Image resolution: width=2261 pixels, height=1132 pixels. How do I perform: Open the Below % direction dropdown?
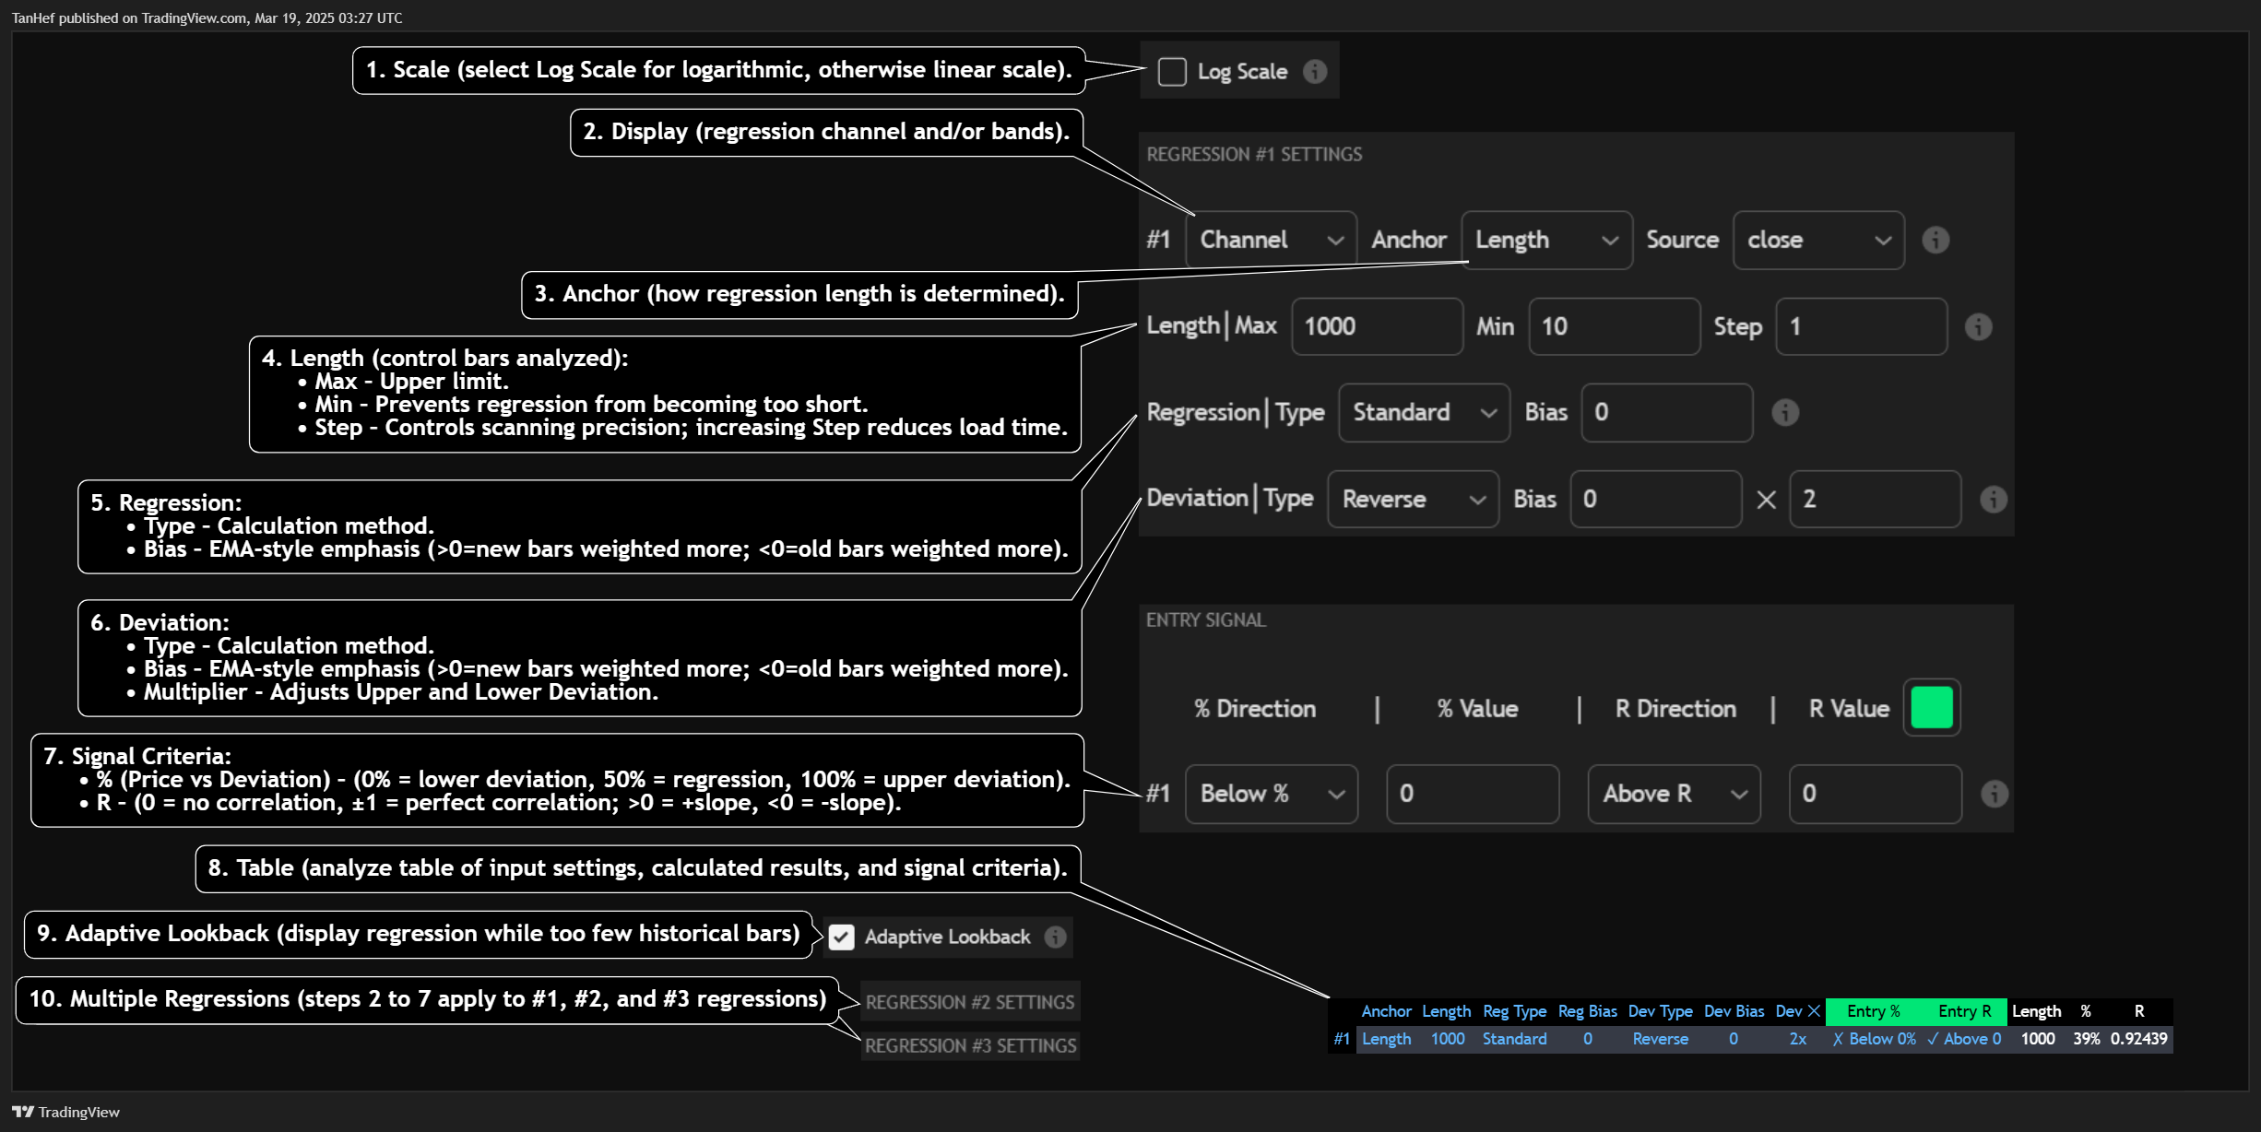click(x=1271, y=794)
